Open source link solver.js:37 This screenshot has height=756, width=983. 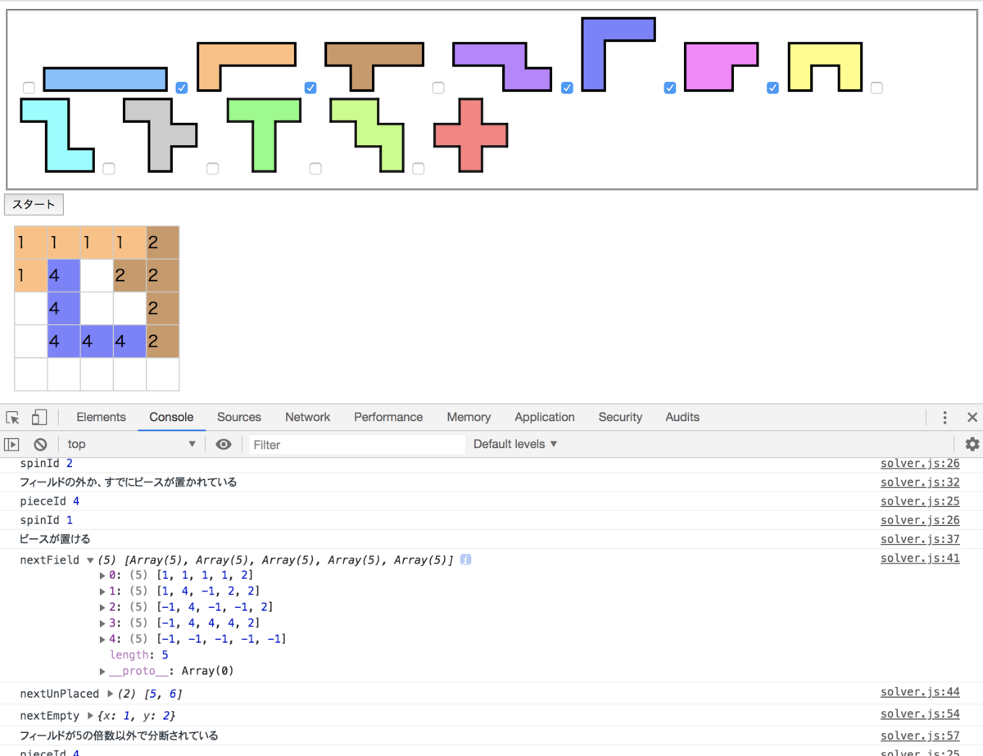pyautogui.click(x=920, y=539)
